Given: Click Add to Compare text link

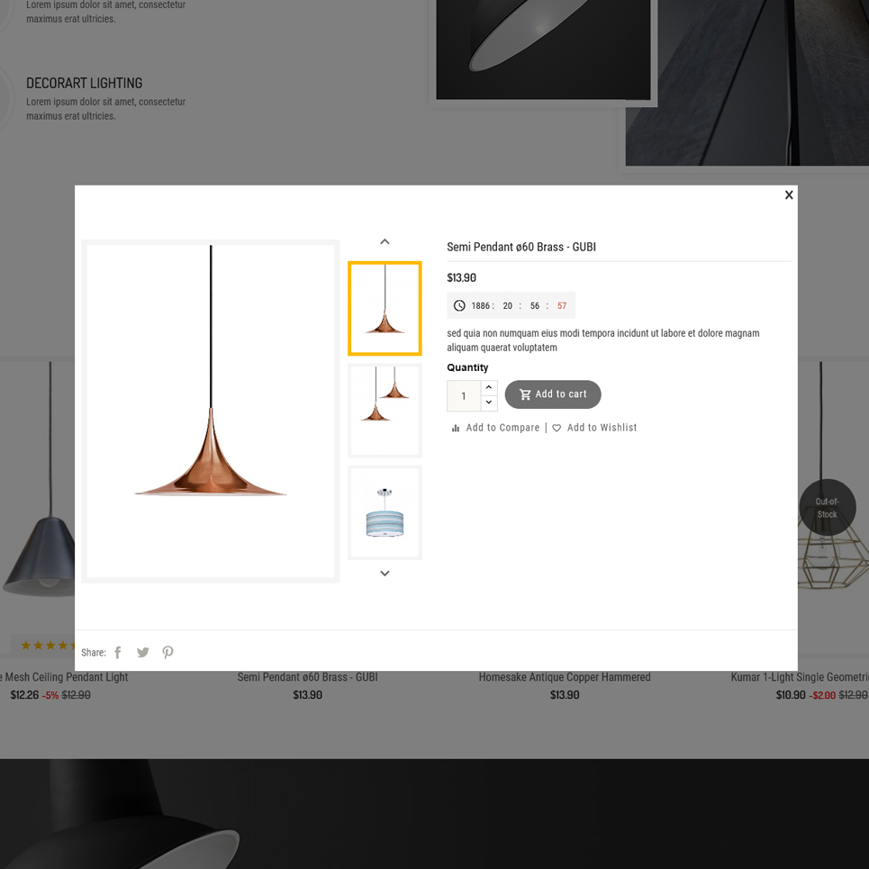Looking at the screenshot, I should coord(502,428).
